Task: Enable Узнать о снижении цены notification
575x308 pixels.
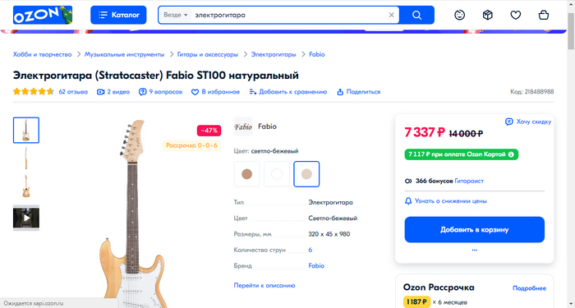Action: [445, 201]
